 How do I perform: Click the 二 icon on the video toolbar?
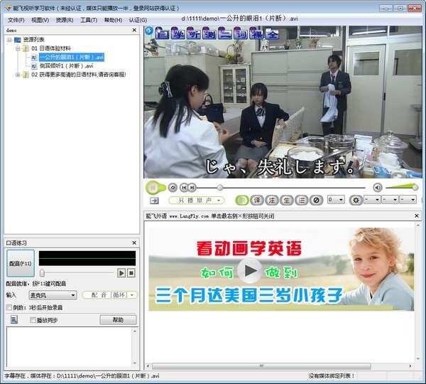225,33
